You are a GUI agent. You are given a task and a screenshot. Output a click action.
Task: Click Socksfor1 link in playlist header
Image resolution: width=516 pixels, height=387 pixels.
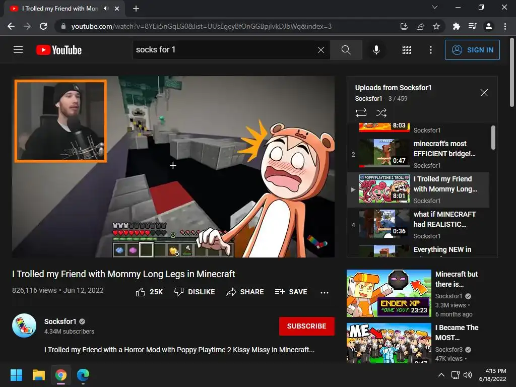pyautogui.click(x=368, y=98)
